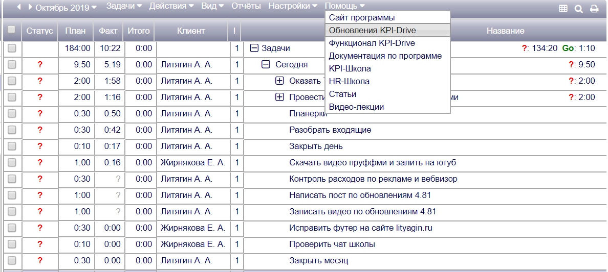This screenshot has width=608, height=272.
Task: Open Статьи from help menu
Action: pyautogui.click(x=388, y=94)
